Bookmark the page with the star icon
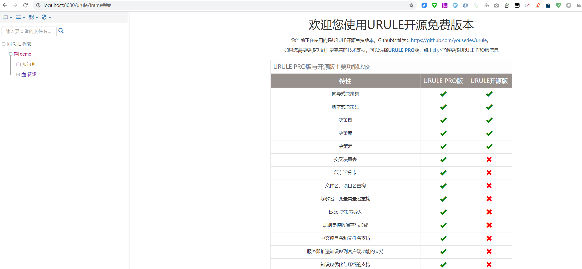This screenshot has height=269, width=582. (411, 5)
